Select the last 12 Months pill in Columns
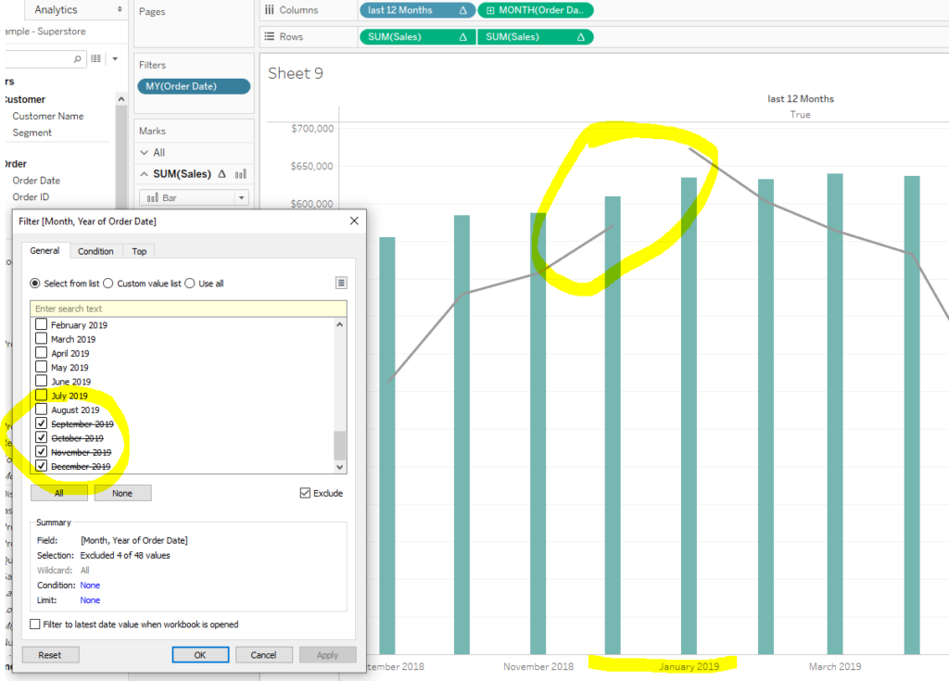The width and height of the screenshot is (949, 681). click(417, 10)
